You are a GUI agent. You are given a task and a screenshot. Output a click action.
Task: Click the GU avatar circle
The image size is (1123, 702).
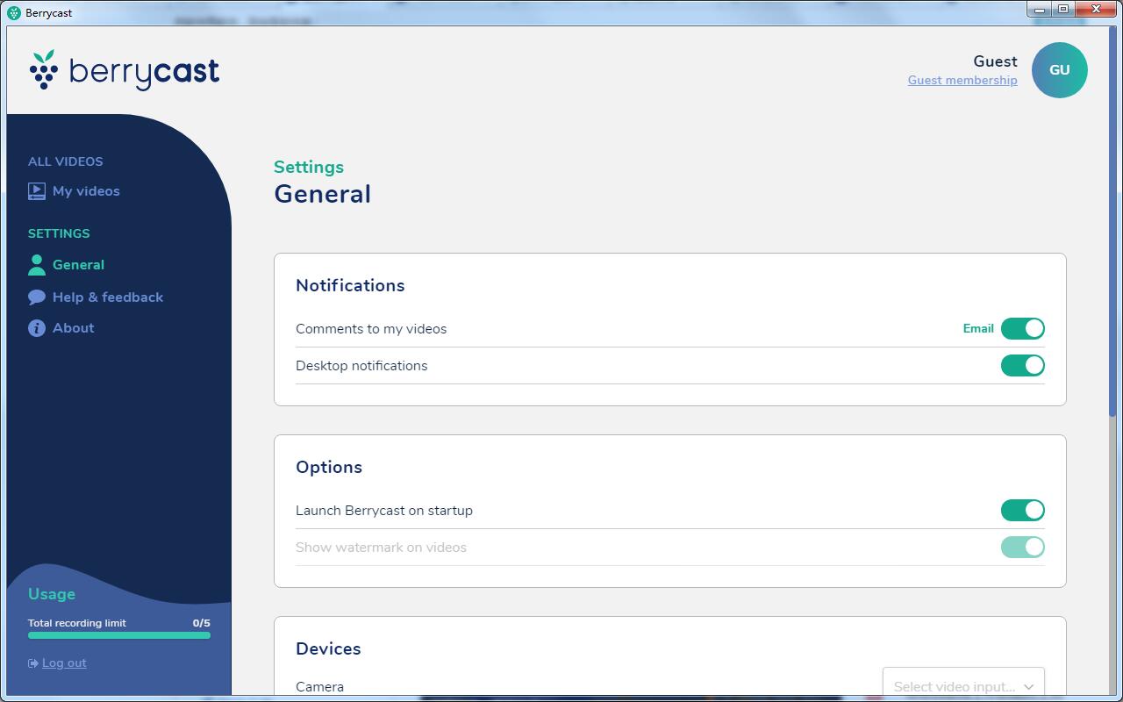point(1059,70)
